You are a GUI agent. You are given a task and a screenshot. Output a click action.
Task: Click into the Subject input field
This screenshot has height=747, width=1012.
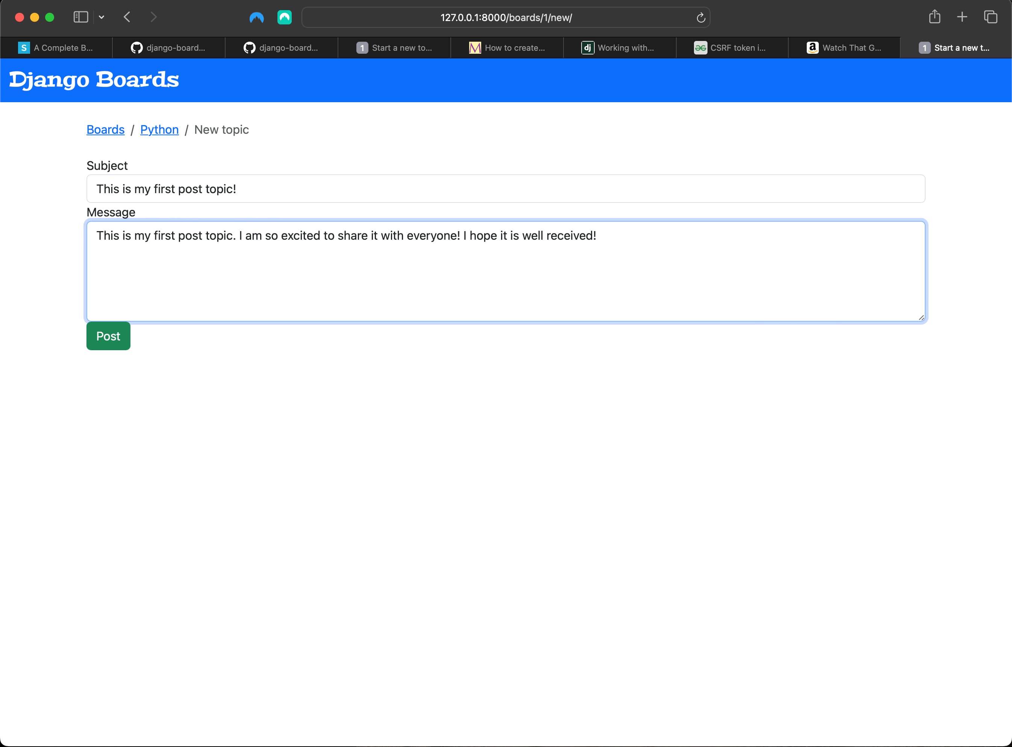point(506,189)
